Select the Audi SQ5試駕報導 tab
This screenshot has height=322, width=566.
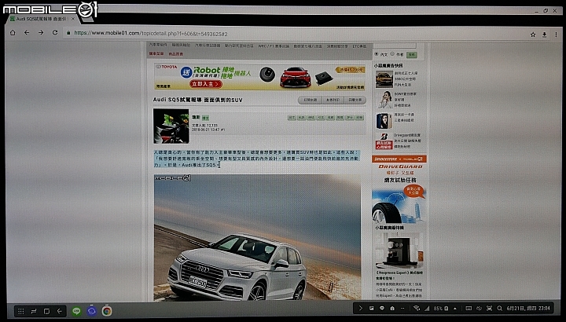[42, 18]
